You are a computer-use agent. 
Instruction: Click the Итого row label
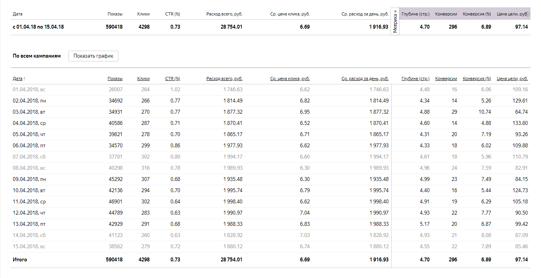tap(20, 259)
